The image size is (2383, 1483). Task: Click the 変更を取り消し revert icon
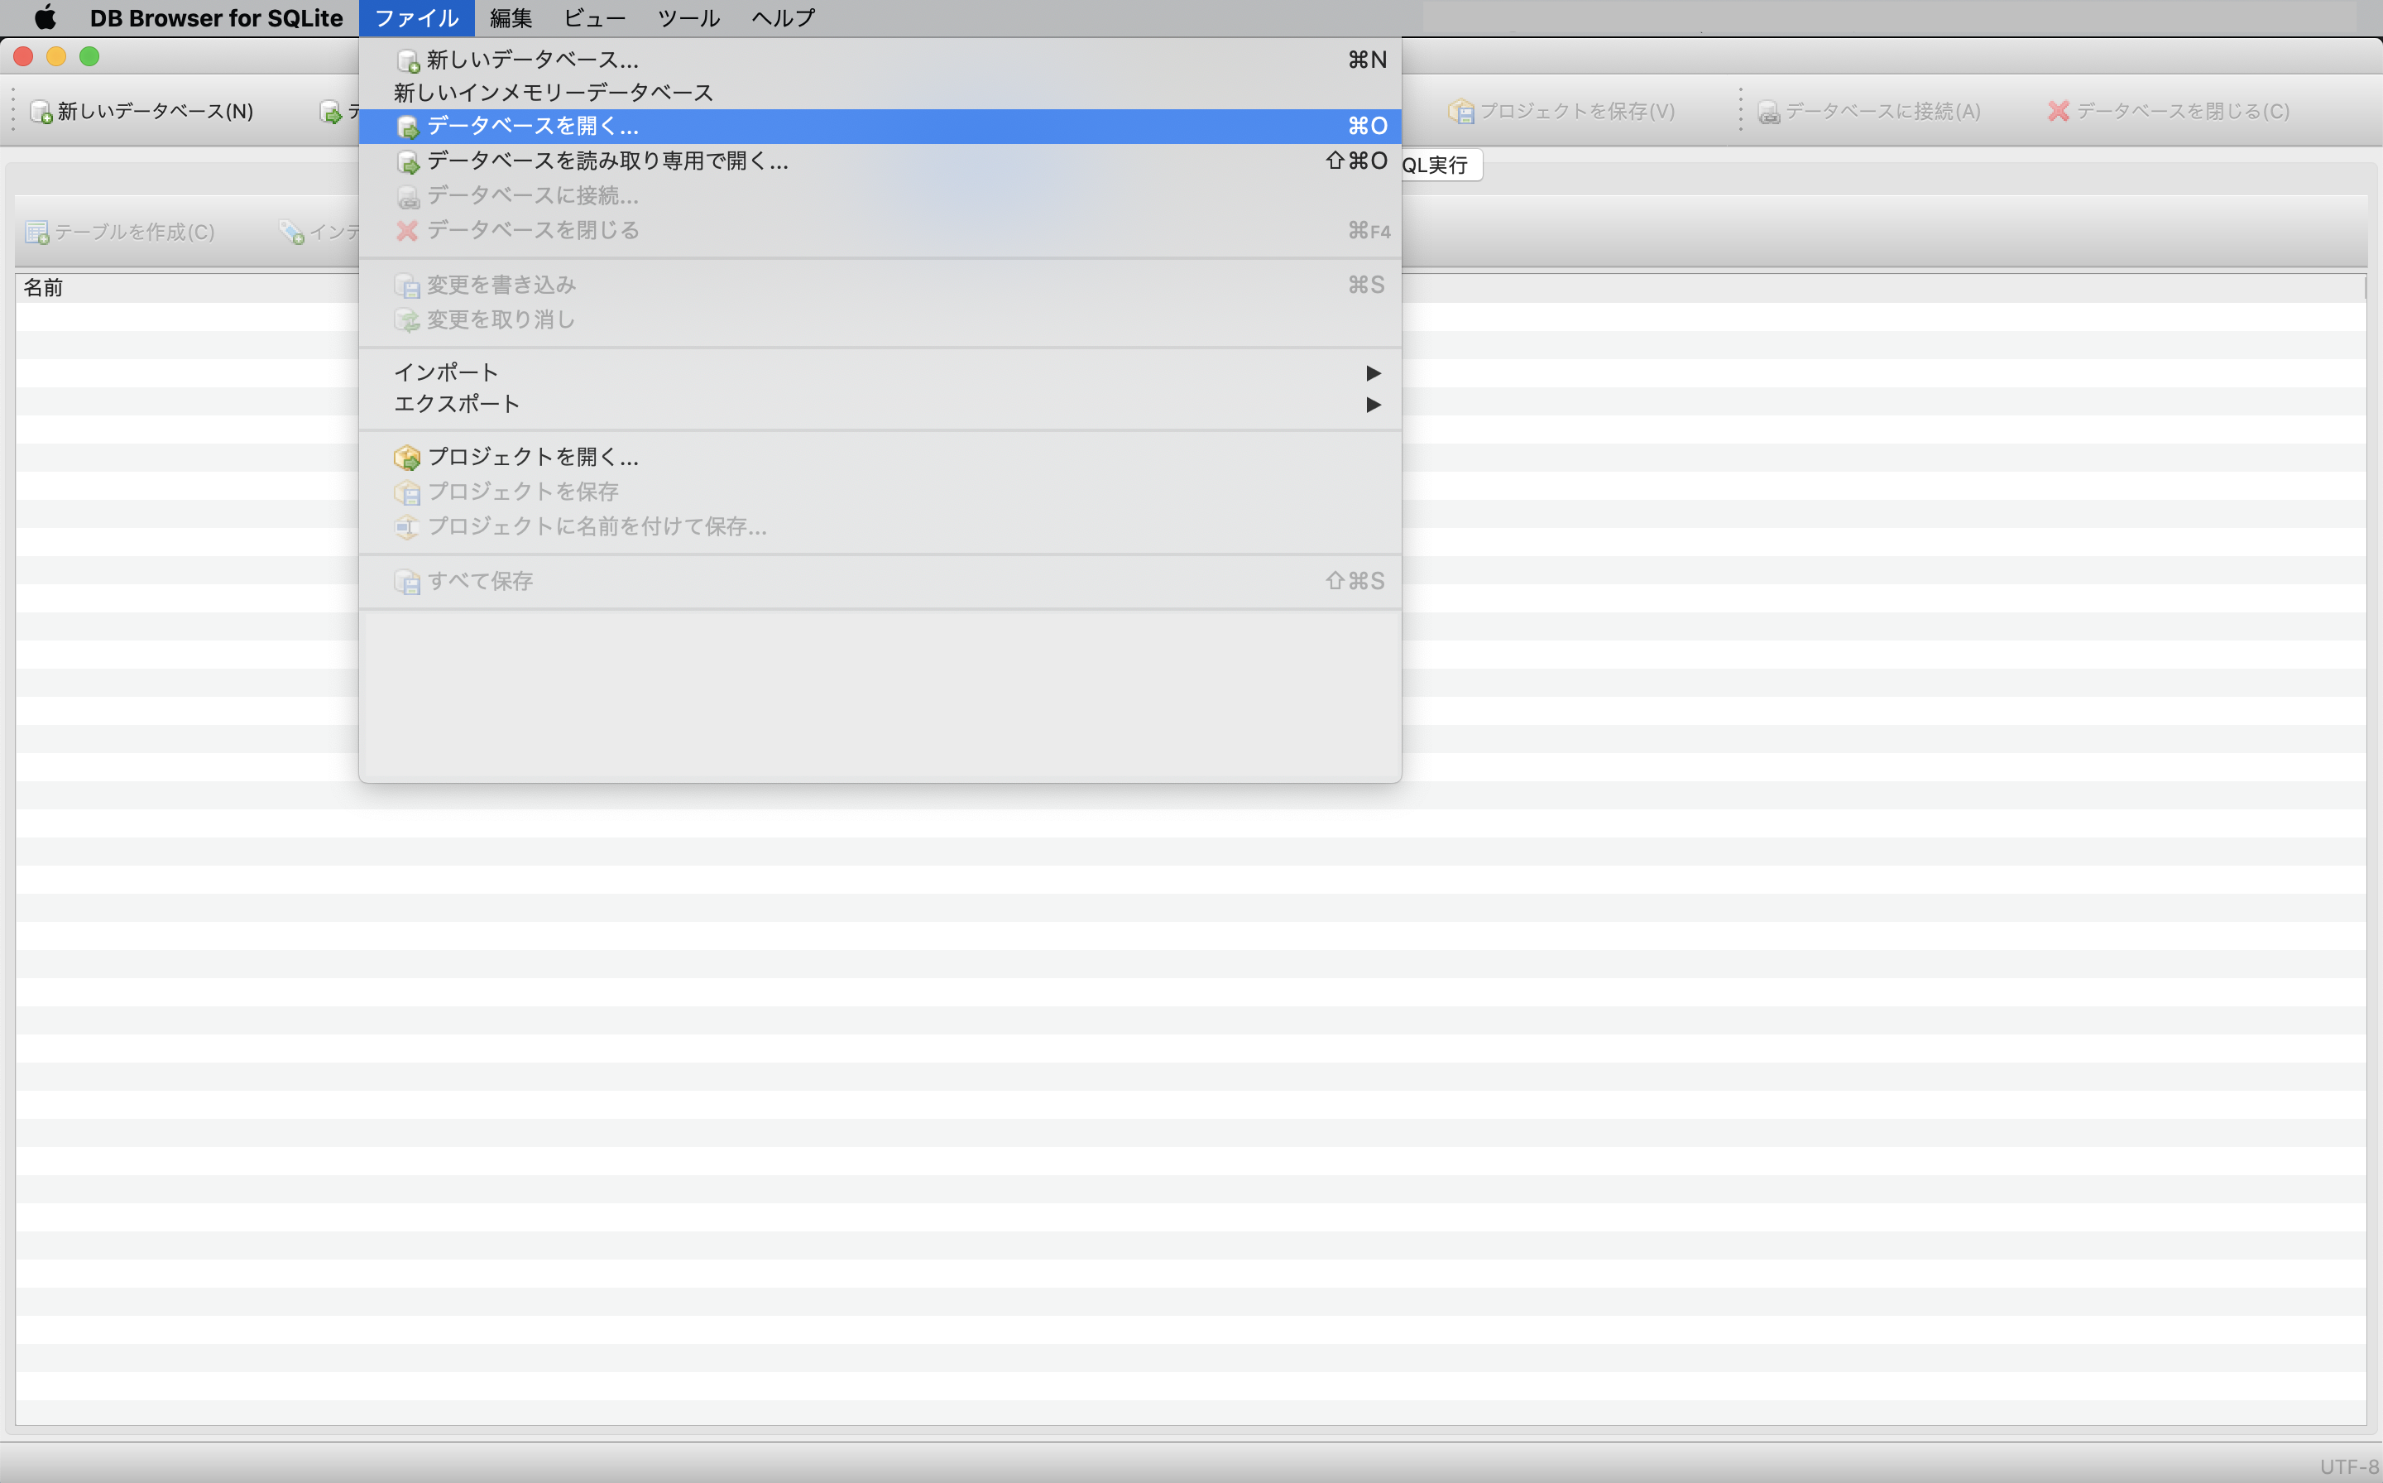(x=407, y=319)
